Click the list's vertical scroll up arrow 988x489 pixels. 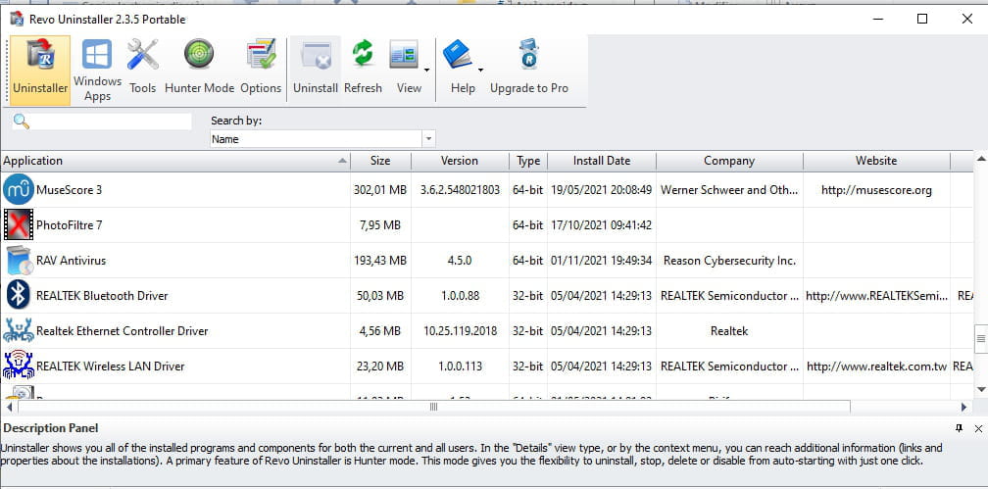(981, 159)
